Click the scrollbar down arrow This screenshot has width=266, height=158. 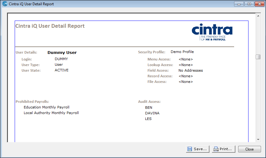258,140
